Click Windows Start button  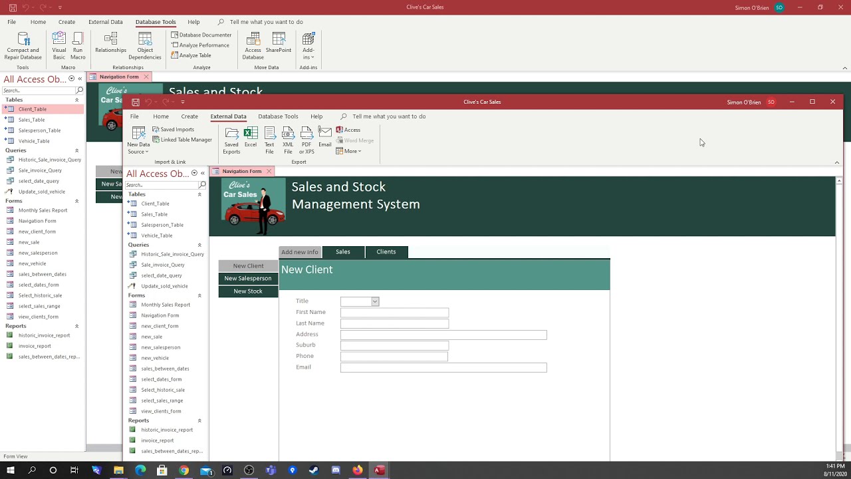coord(11,470)
